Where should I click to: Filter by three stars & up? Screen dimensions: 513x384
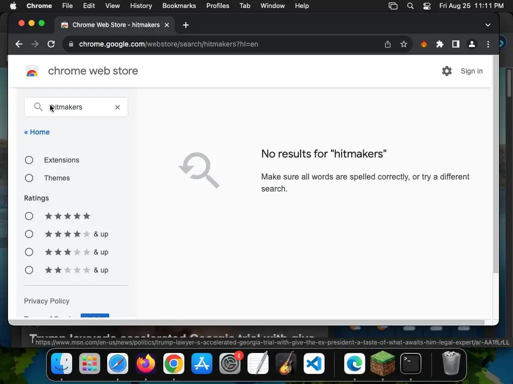click(29, 252)
